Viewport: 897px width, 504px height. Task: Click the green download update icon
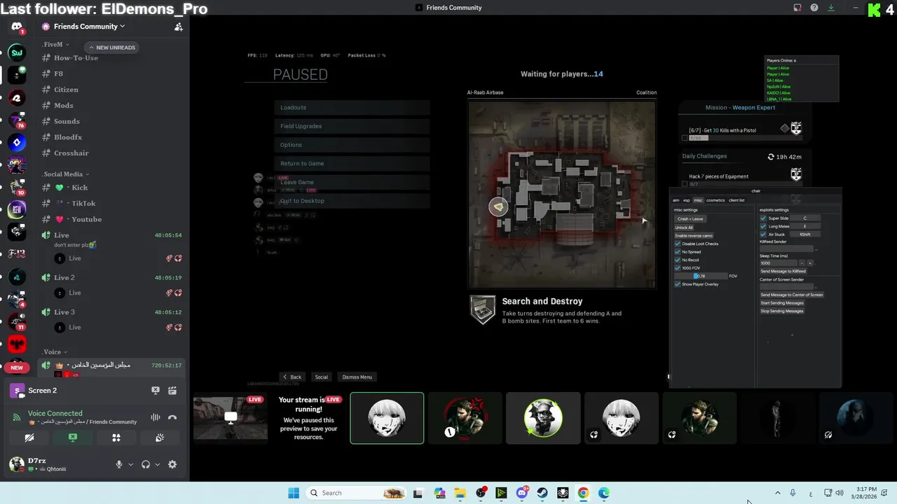[x=831, y=8]
